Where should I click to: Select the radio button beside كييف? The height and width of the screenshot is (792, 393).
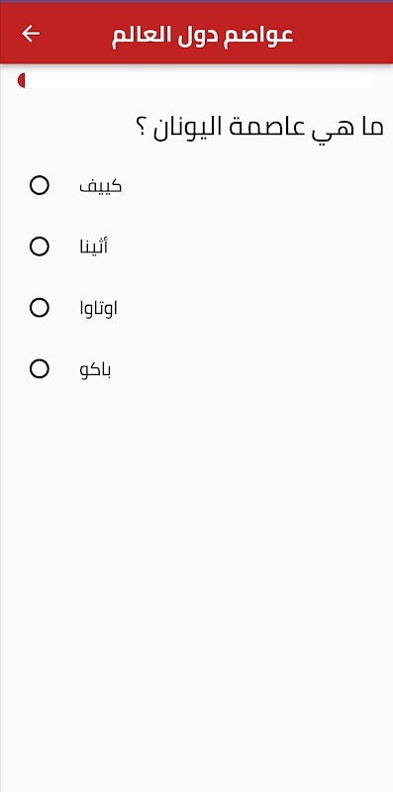pyautogui.click(x=40, y=185)
